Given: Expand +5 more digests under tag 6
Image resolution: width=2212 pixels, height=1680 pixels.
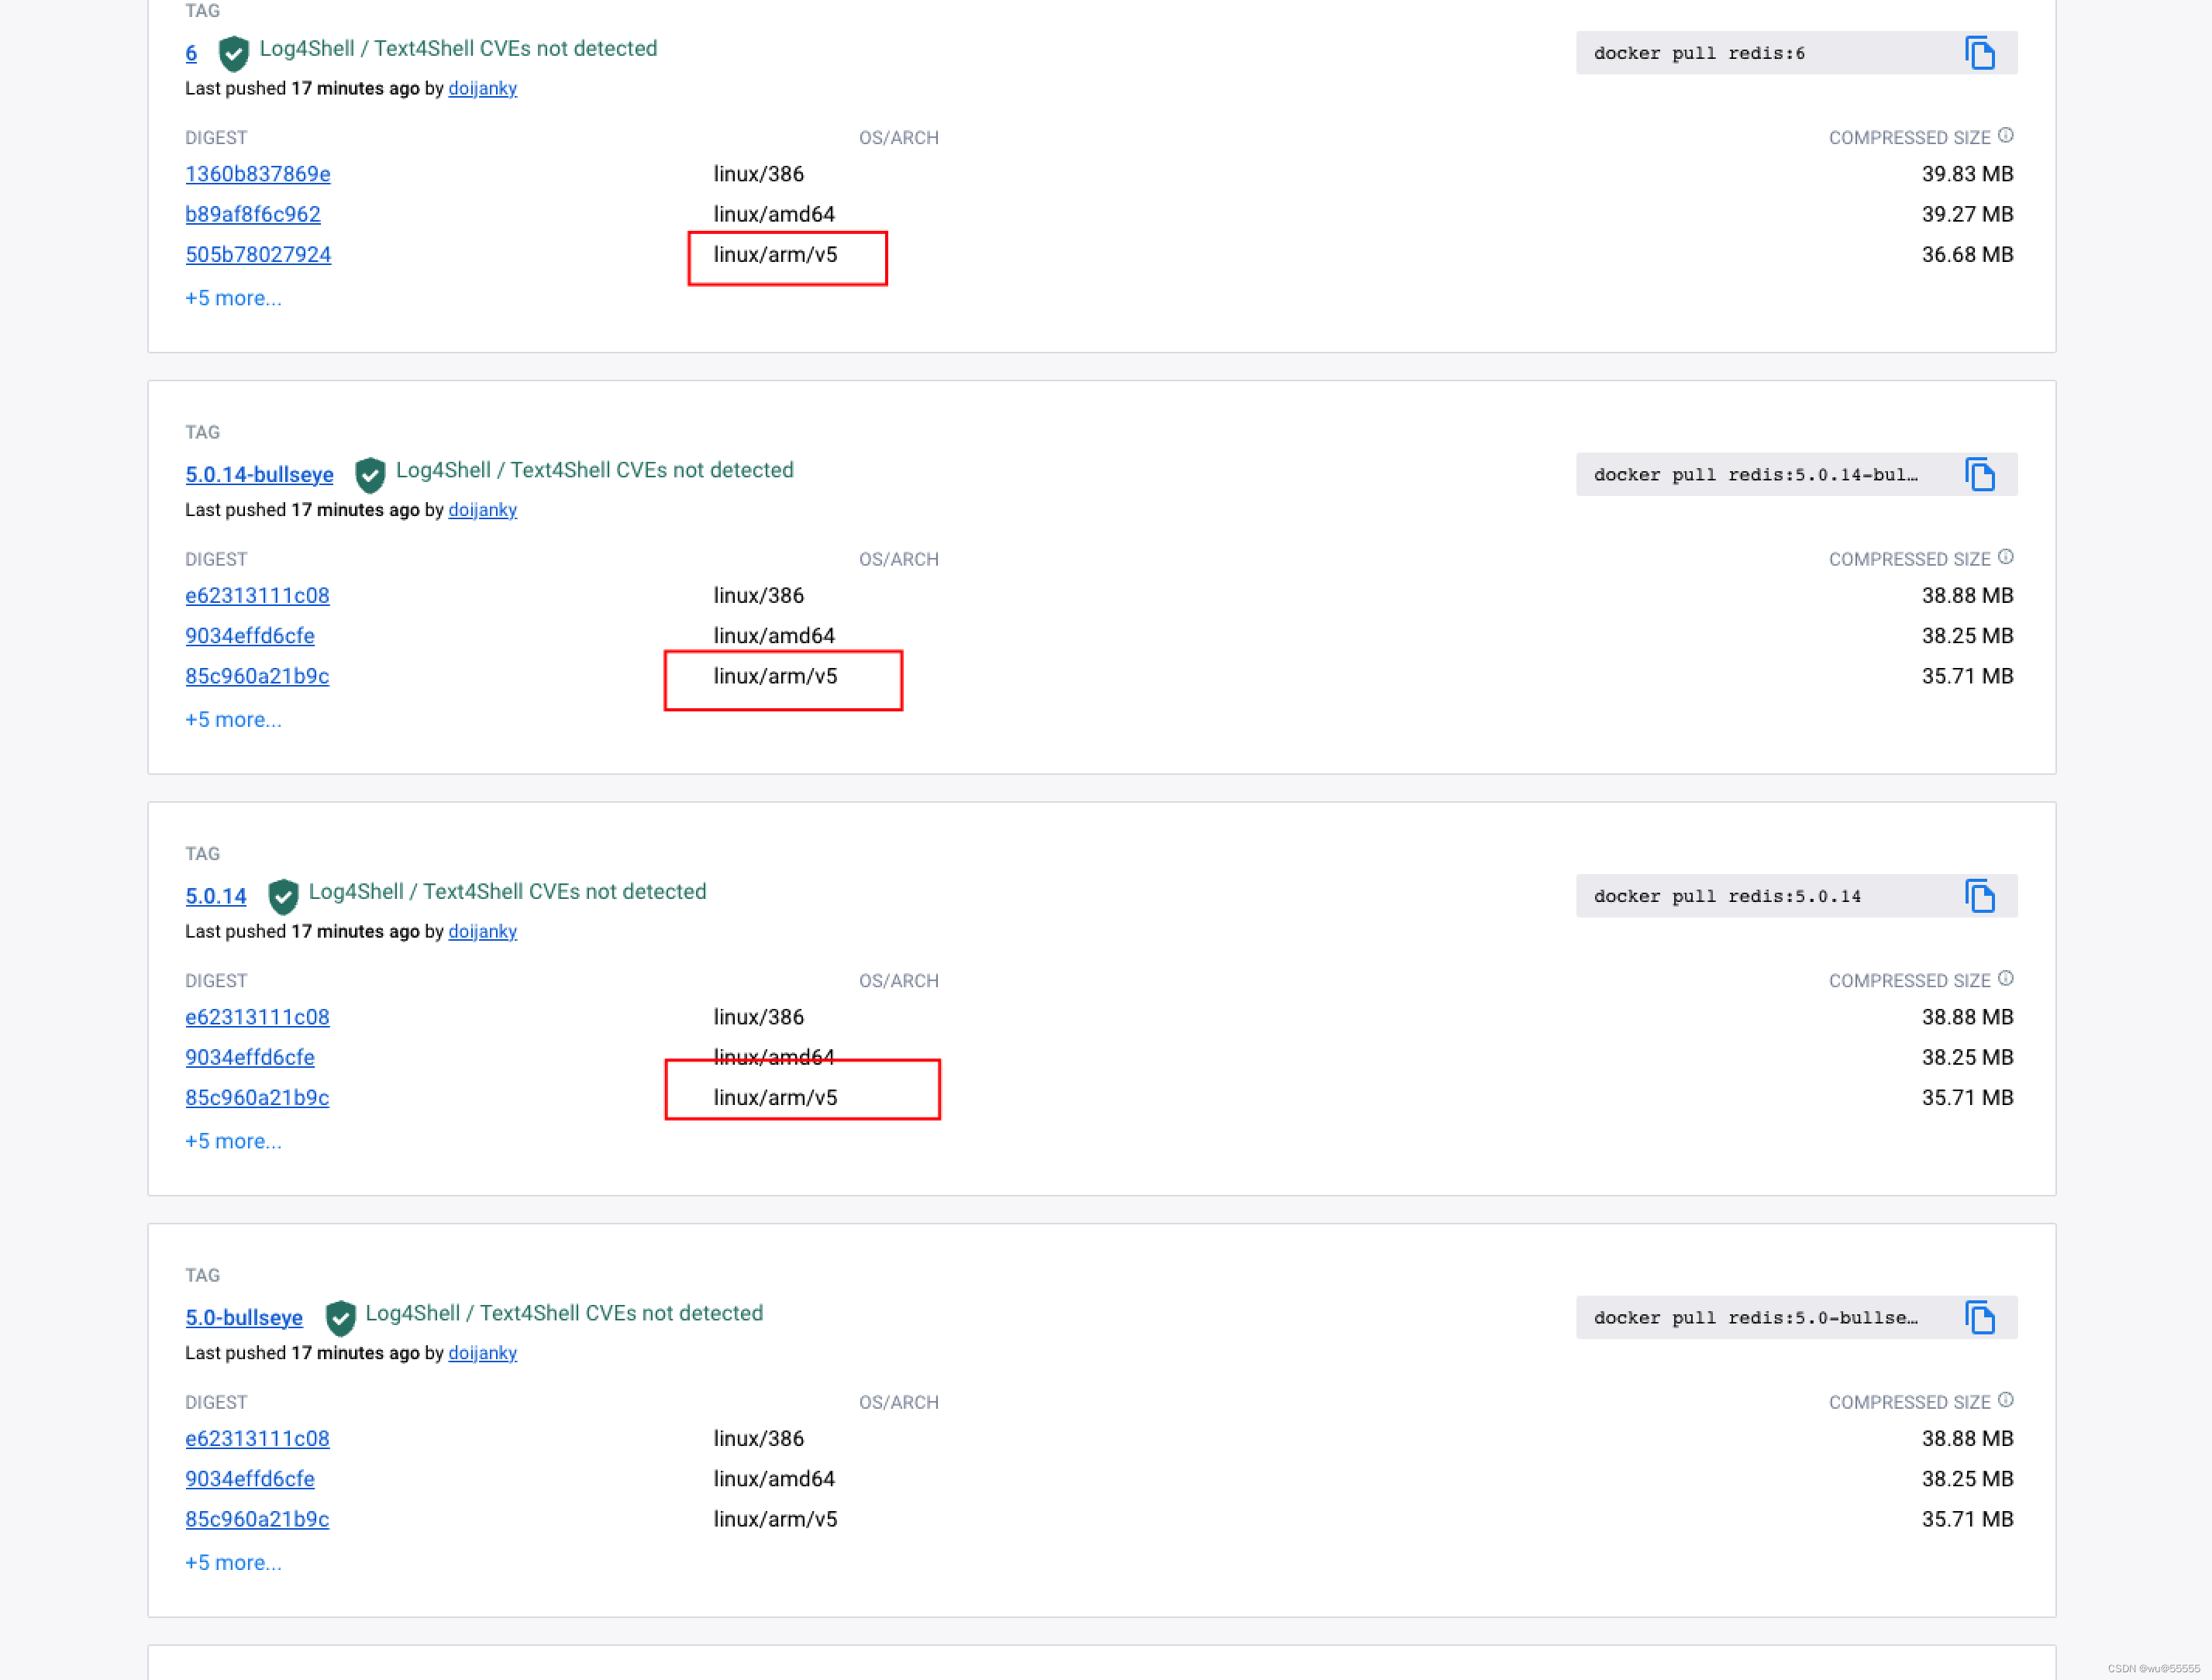Looking at the screenshot, I should (233, 298).
